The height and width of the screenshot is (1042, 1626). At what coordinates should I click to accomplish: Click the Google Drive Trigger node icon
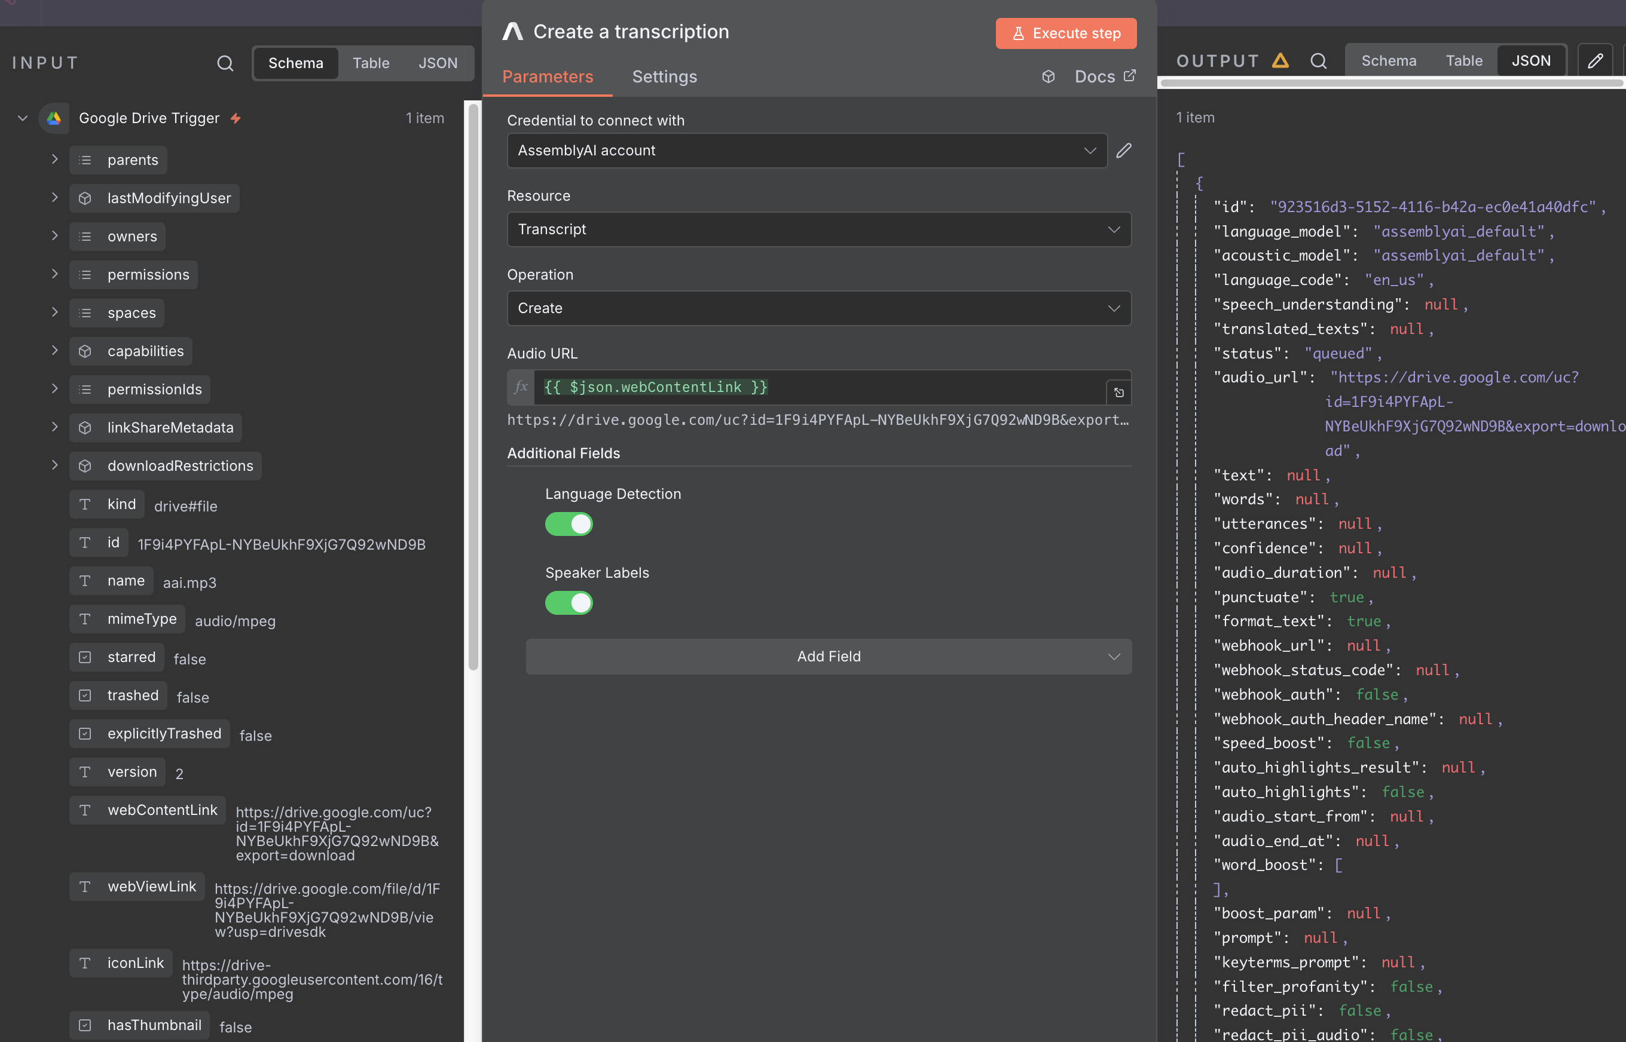[x=54, y=118]
